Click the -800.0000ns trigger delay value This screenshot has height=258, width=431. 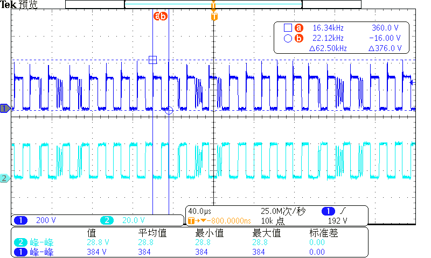pyautogui.click(x=229, y=221)
